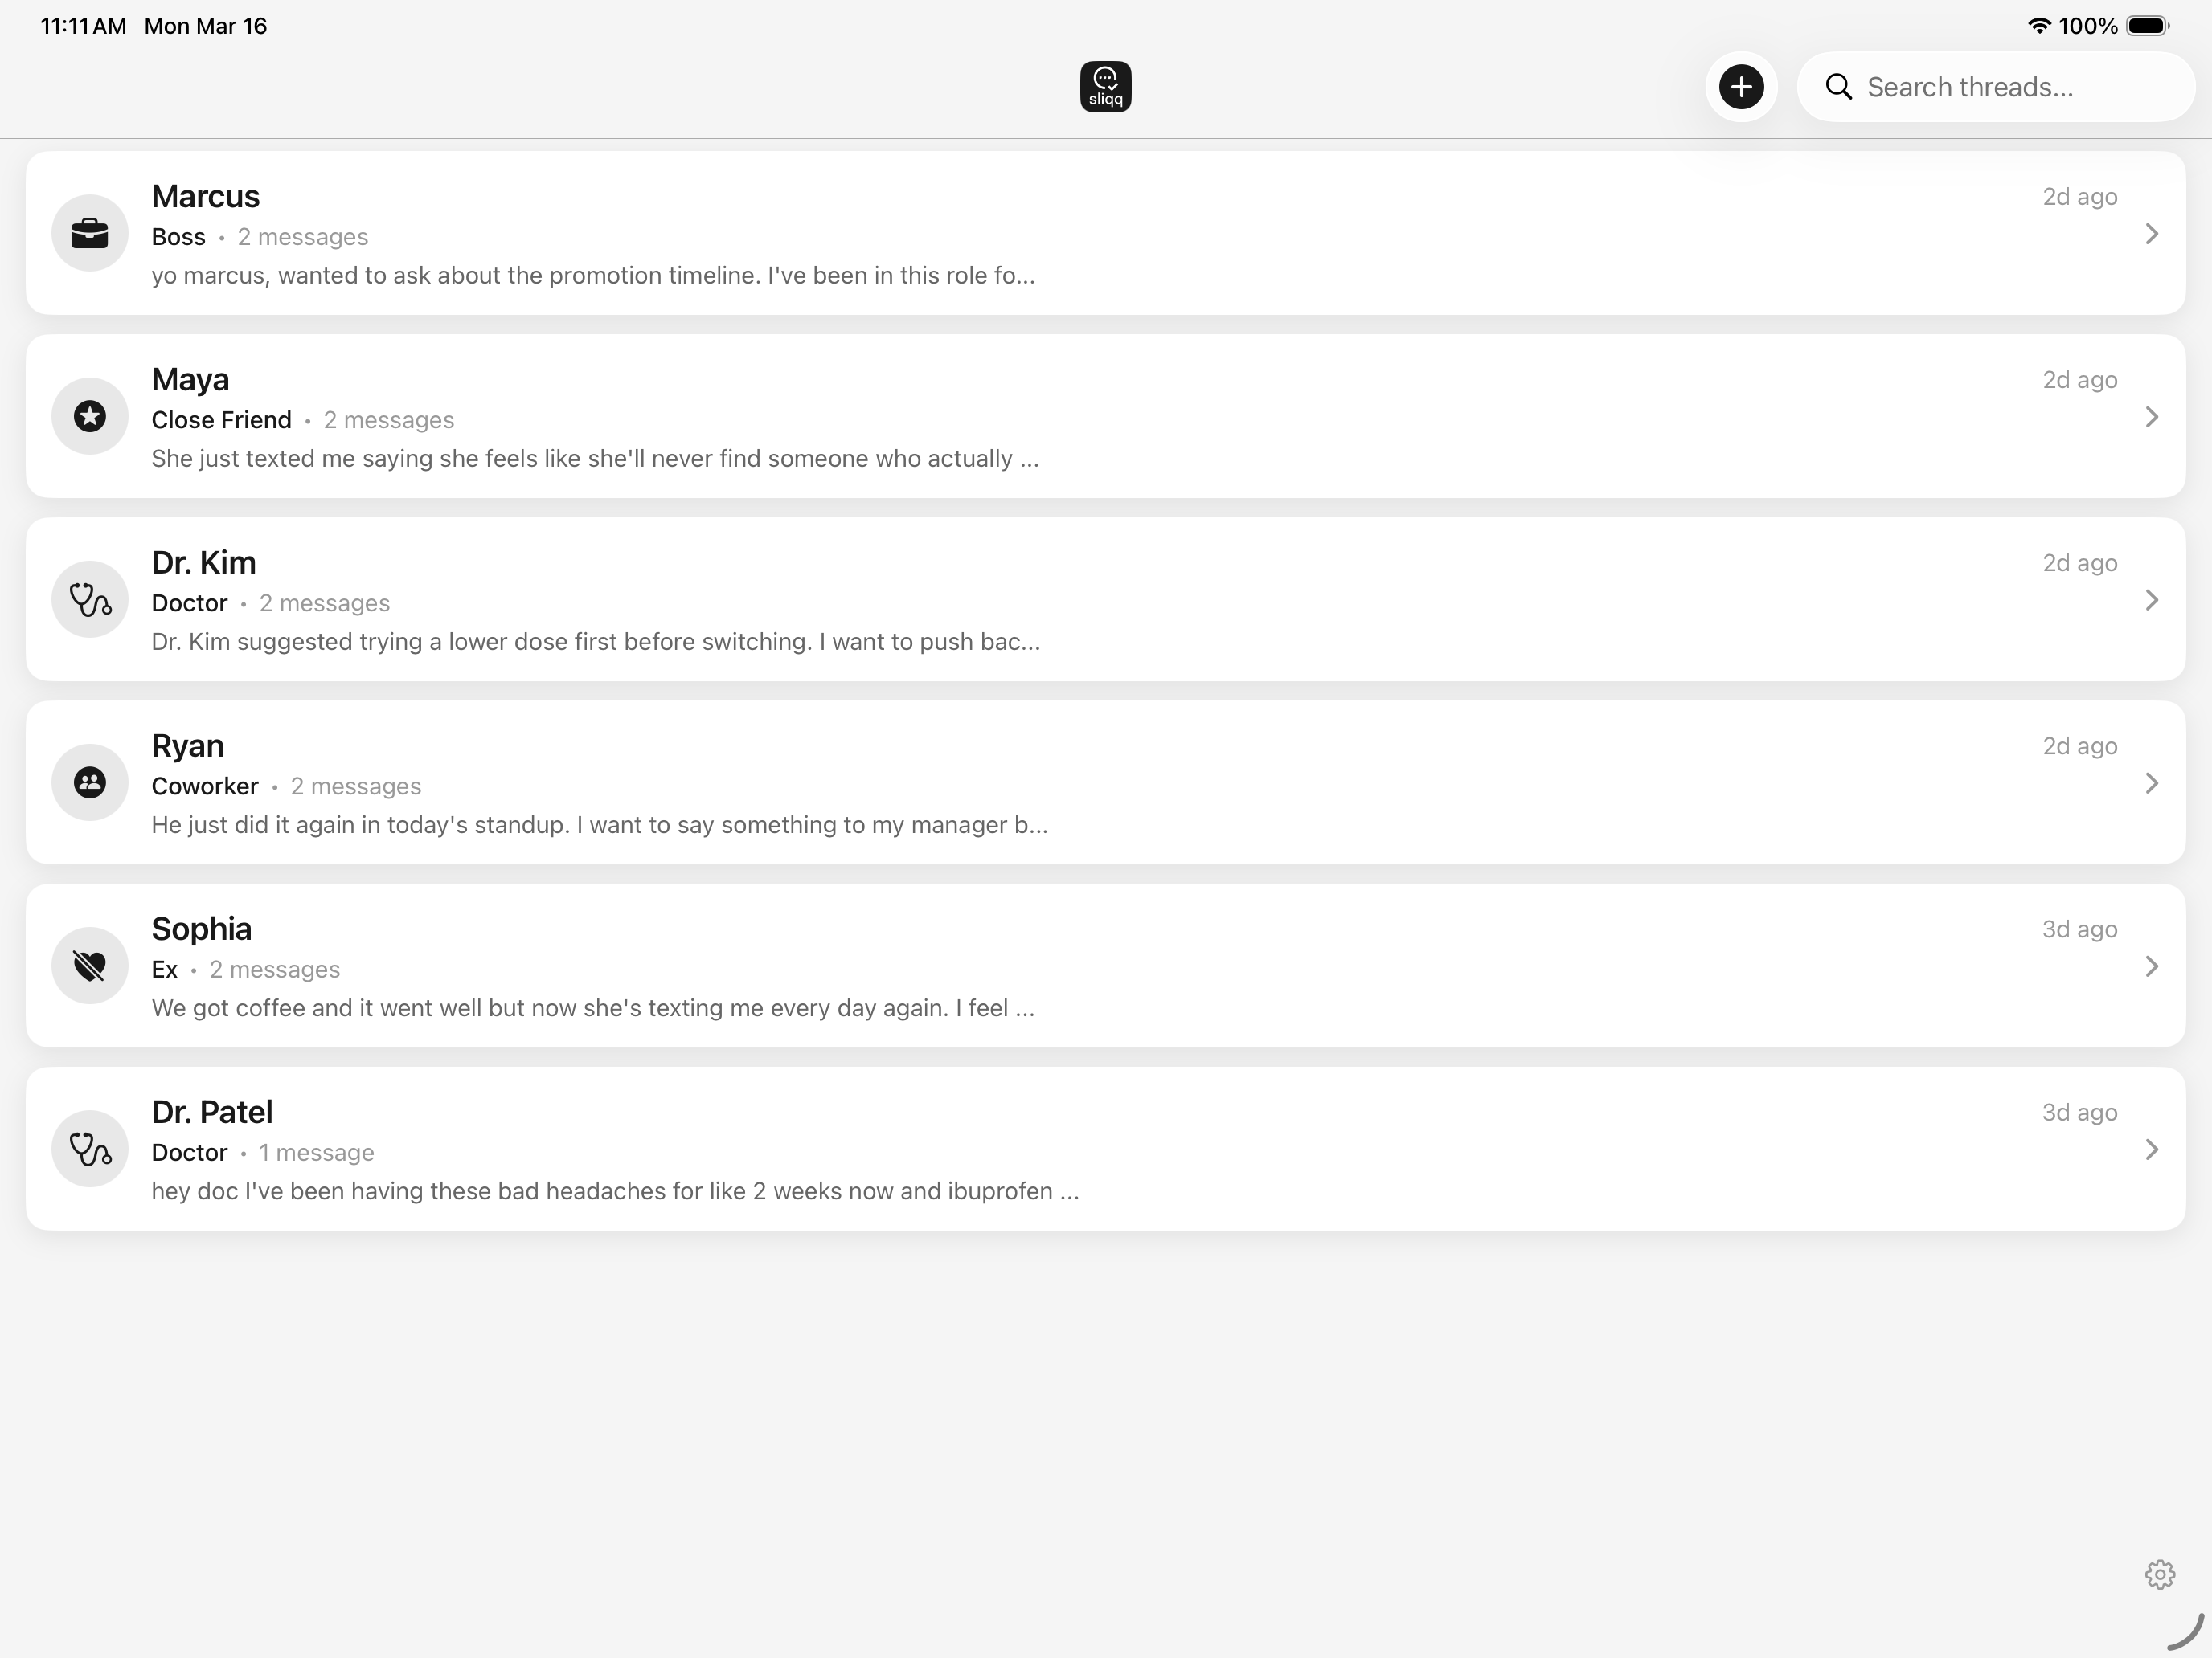Click the broken-heart avatar on Sophia thread
2212x1658 pixels.
[x=89, y=966]
